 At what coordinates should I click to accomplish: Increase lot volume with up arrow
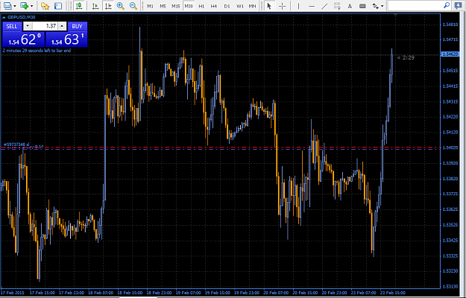point(62,26)
